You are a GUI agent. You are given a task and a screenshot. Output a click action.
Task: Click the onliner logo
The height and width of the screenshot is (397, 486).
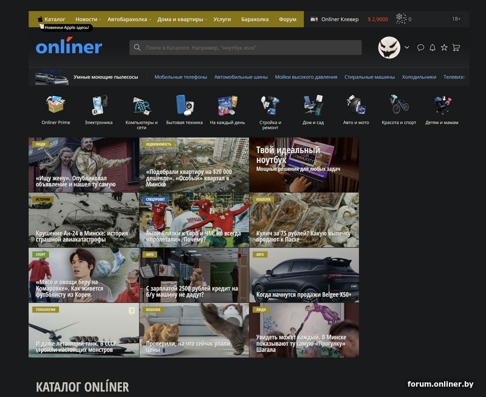pos(69,46)
